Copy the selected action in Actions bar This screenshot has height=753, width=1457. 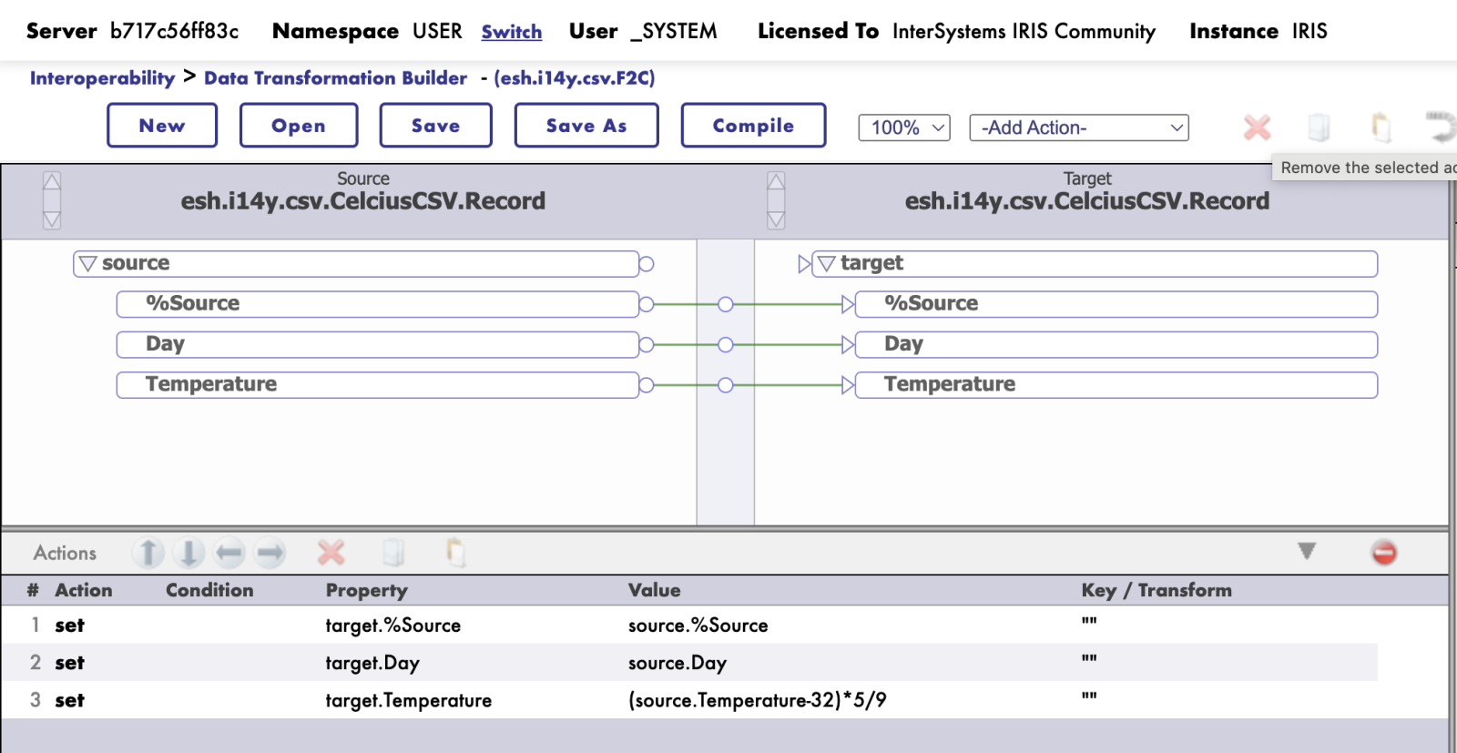pyautogui.click(x=392, y=553)
